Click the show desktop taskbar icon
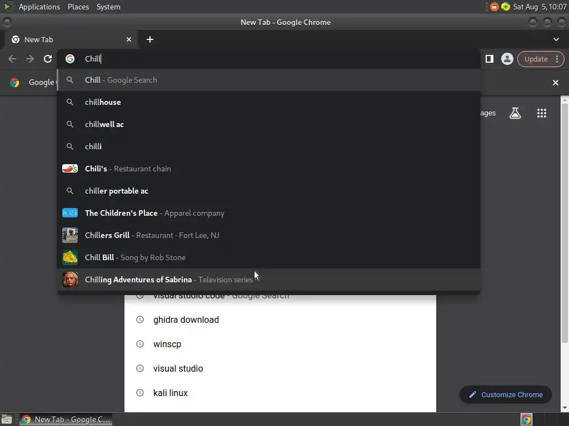This screenshot has width=569, height=426. tap(7, 419)
